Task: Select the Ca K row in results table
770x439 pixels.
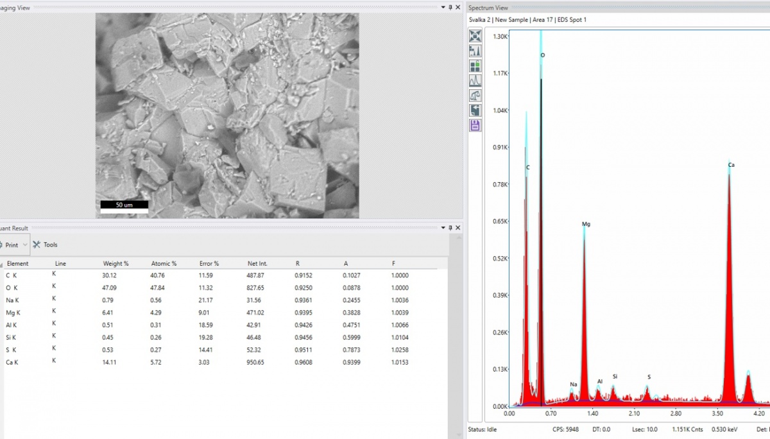Action: (13, 362)
